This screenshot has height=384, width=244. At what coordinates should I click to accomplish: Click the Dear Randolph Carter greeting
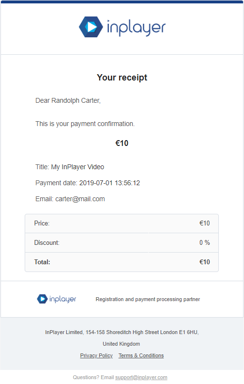pyautogui.click(x=68, y=101)
